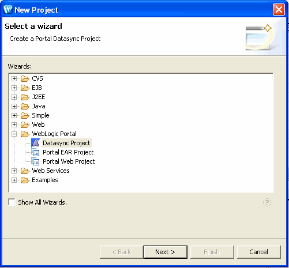Click the EJB folder icon
This screenshot has width=289, height=268.
coord(25,88)
